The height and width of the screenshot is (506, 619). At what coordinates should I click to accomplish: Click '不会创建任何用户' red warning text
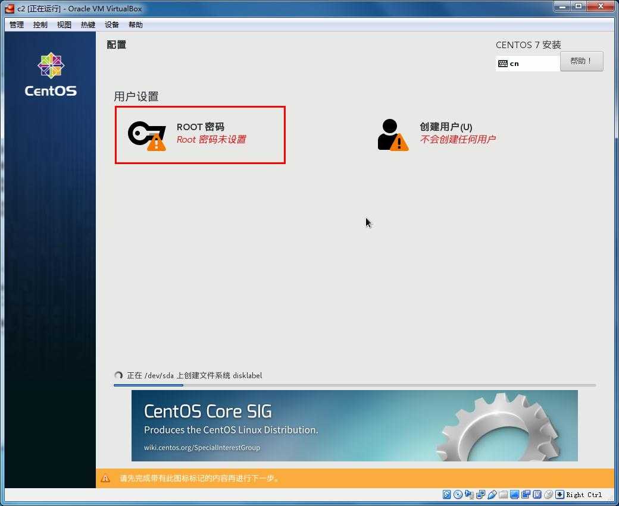(x=458, y=140)
